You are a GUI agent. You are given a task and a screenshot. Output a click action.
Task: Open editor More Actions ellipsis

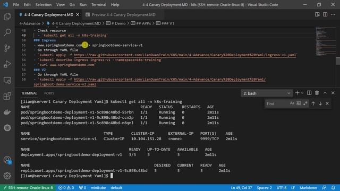pyautogui.click(x=333, y=14)
